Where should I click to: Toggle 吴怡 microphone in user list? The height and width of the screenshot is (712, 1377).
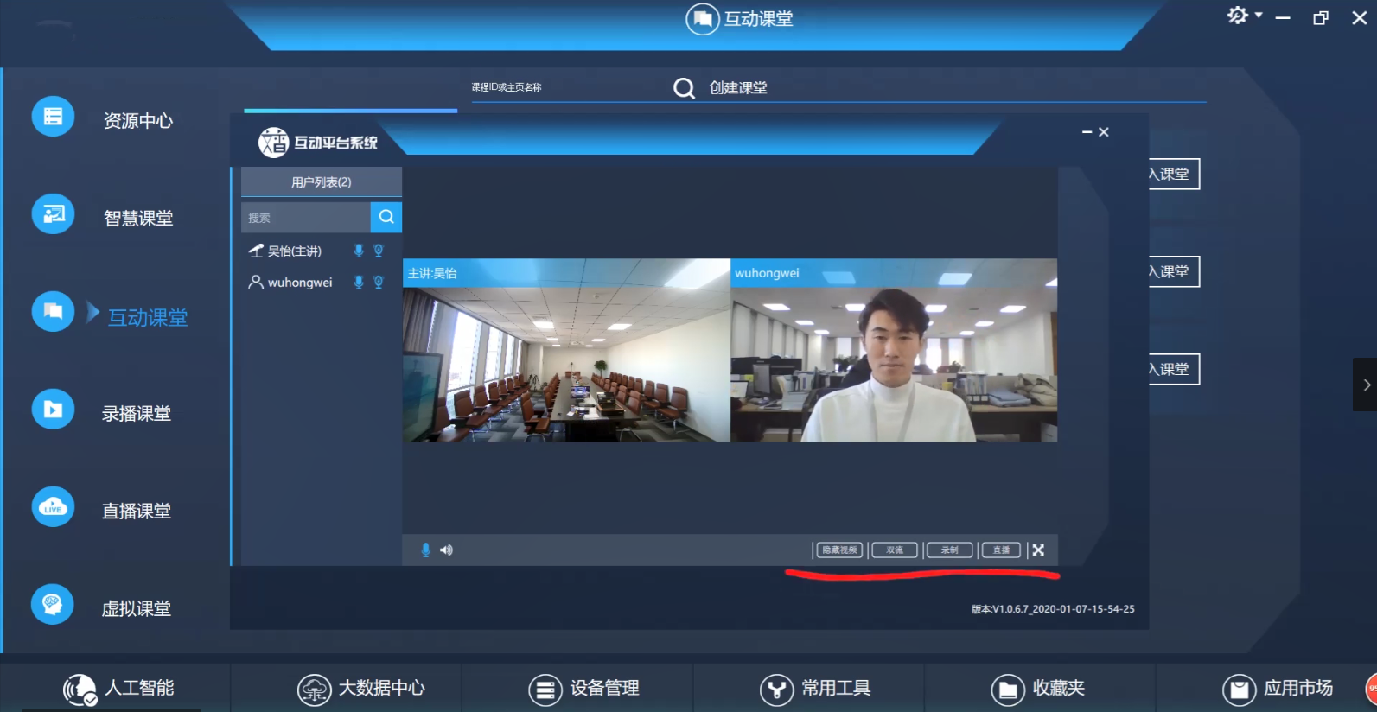pos(358,251)
